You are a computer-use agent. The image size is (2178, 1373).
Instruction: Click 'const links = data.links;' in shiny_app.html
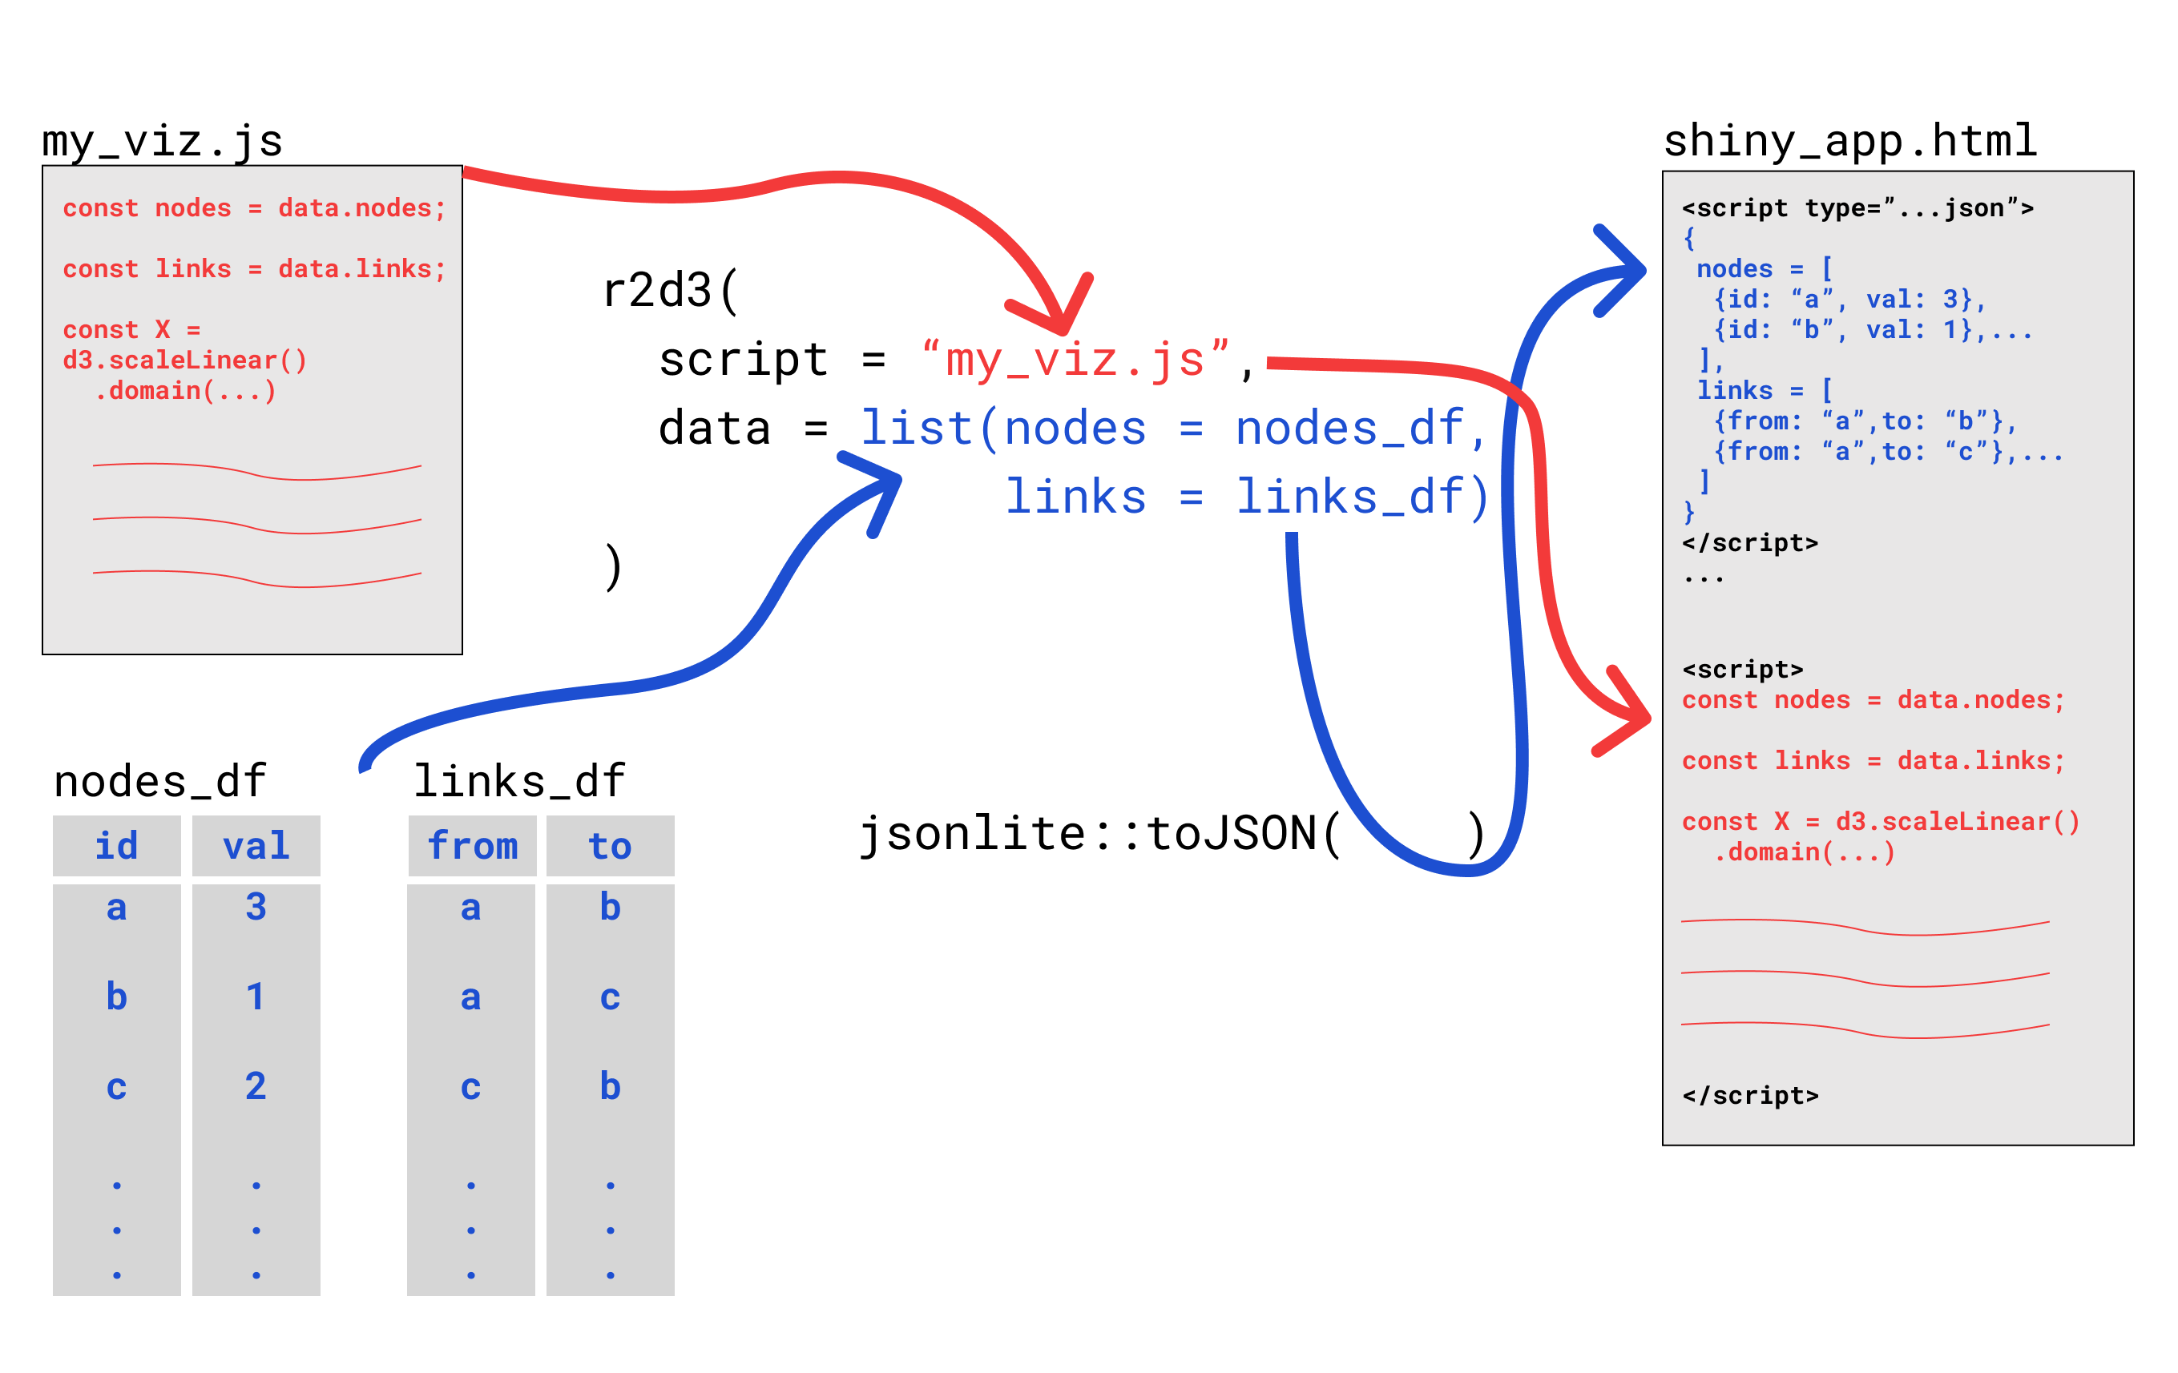pyautogui.click(x=1873, y=761)
